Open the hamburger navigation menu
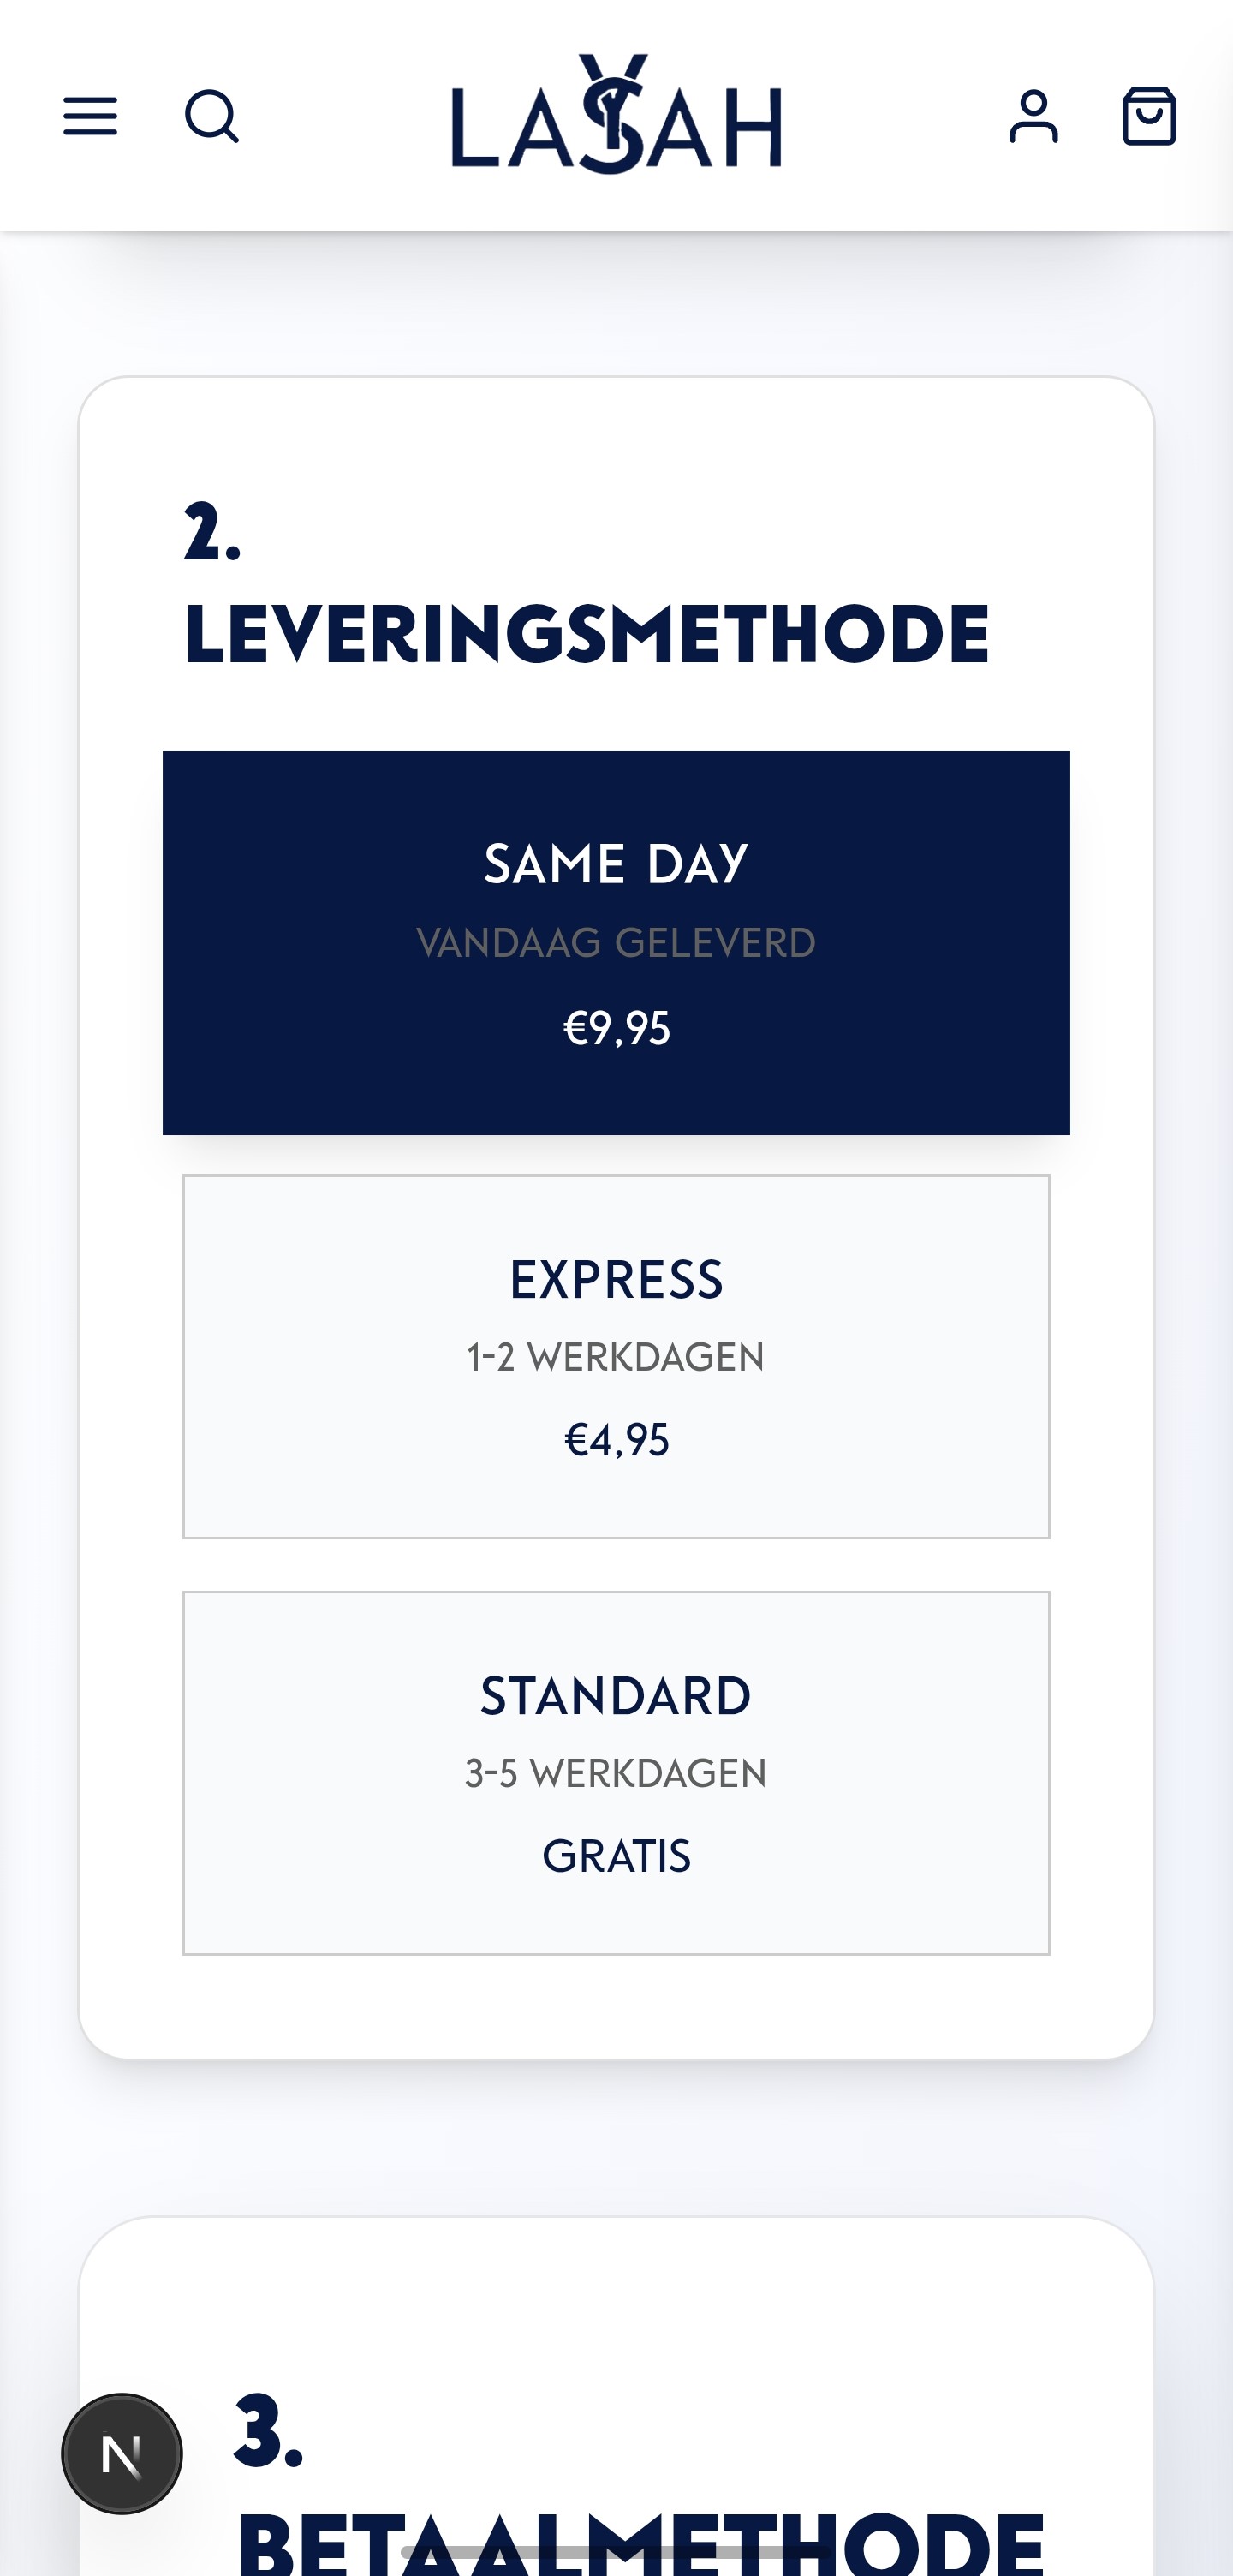This screenshot has height=2576, width=1233. (90, 116)
